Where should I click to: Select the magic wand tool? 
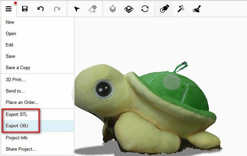(180, 8)
